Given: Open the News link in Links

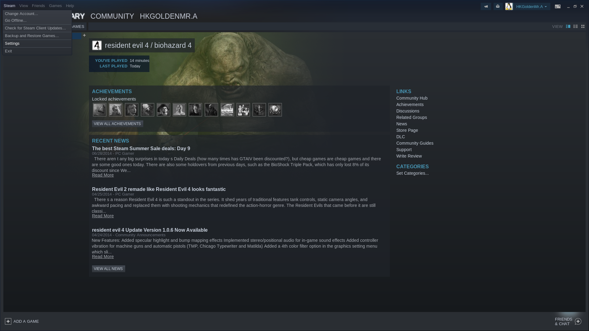Looking at the screenshot, I should pyautogui.click(x=402, y=124).
